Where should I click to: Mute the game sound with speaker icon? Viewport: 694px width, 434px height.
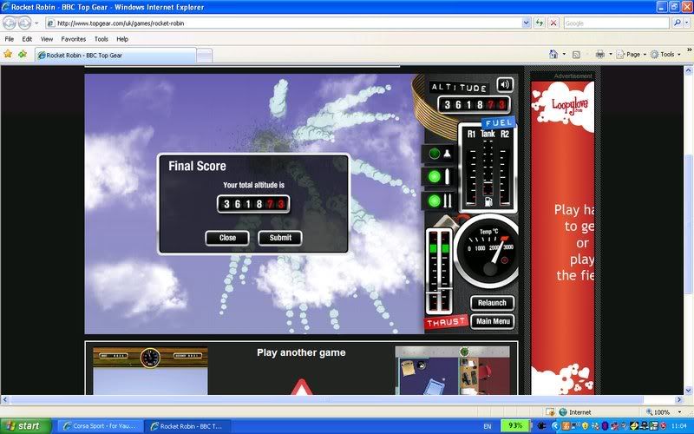(x=504, y=84)
